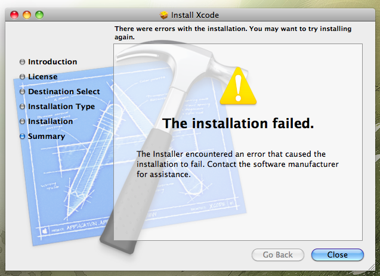
Task: Click the Installation step bullet
Action: pos(22,121)
